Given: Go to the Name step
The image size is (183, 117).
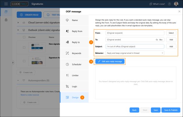Looking at the screenshot, I should pyautogui.click(x=74, y=20).
